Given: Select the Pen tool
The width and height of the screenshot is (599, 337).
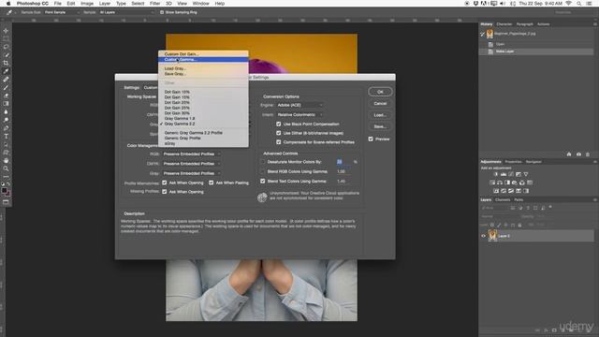Looking at the screenshot, I should coord(6,128).
